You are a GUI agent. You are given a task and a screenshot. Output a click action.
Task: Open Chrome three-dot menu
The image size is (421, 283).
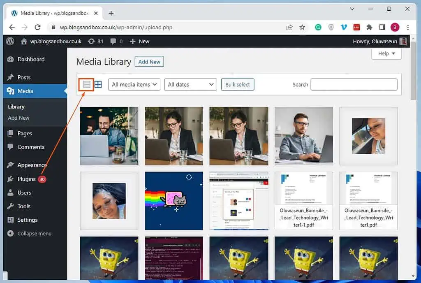(408, 27)
